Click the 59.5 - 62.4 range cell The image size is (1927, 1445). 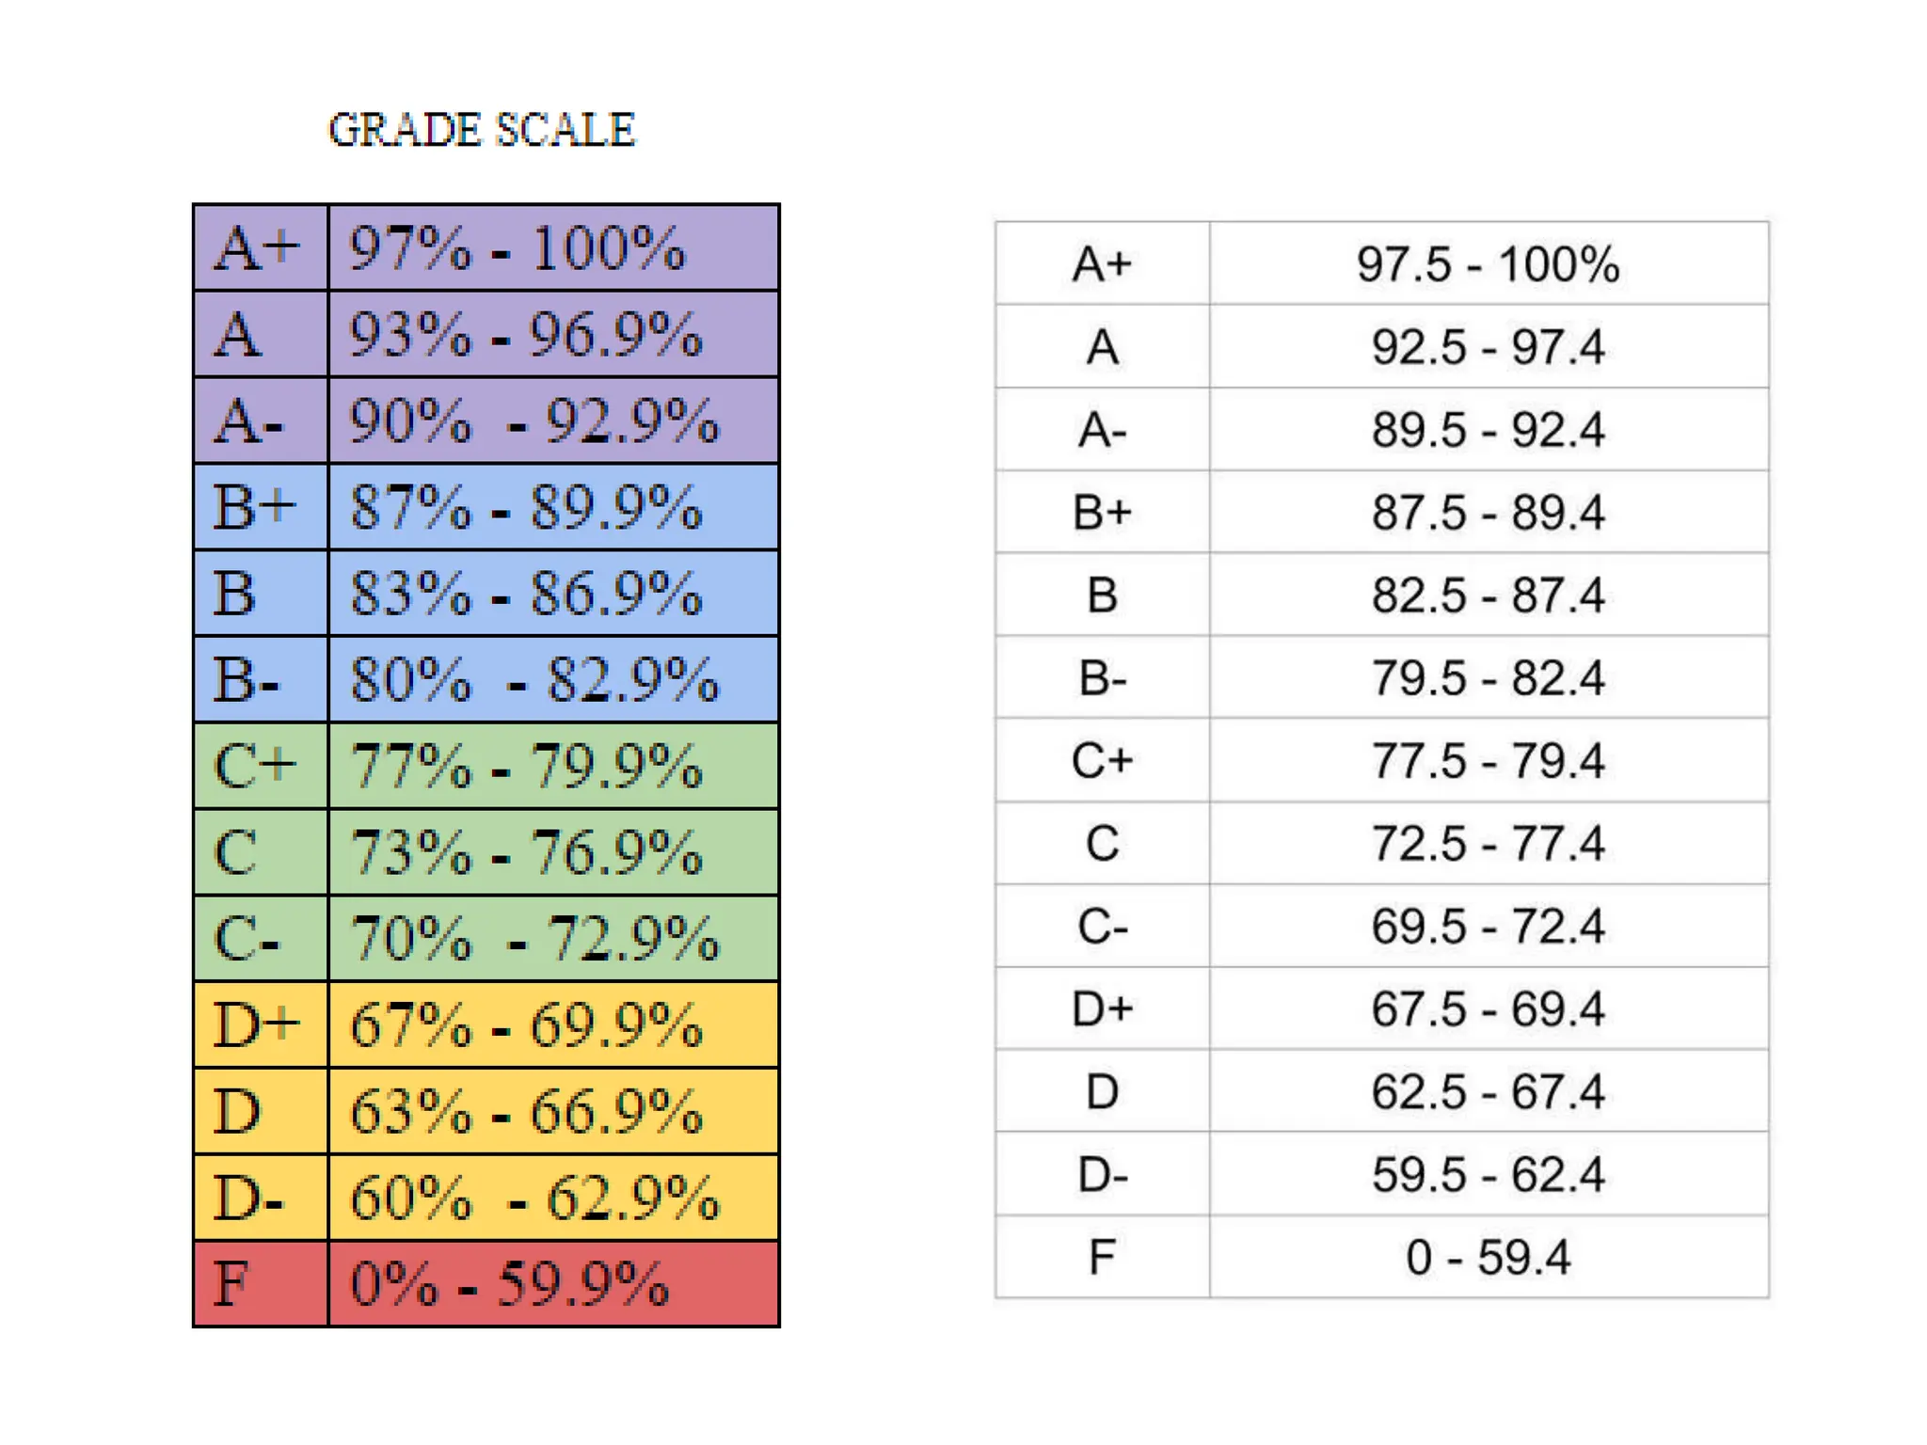[x=1489, y=1174]
